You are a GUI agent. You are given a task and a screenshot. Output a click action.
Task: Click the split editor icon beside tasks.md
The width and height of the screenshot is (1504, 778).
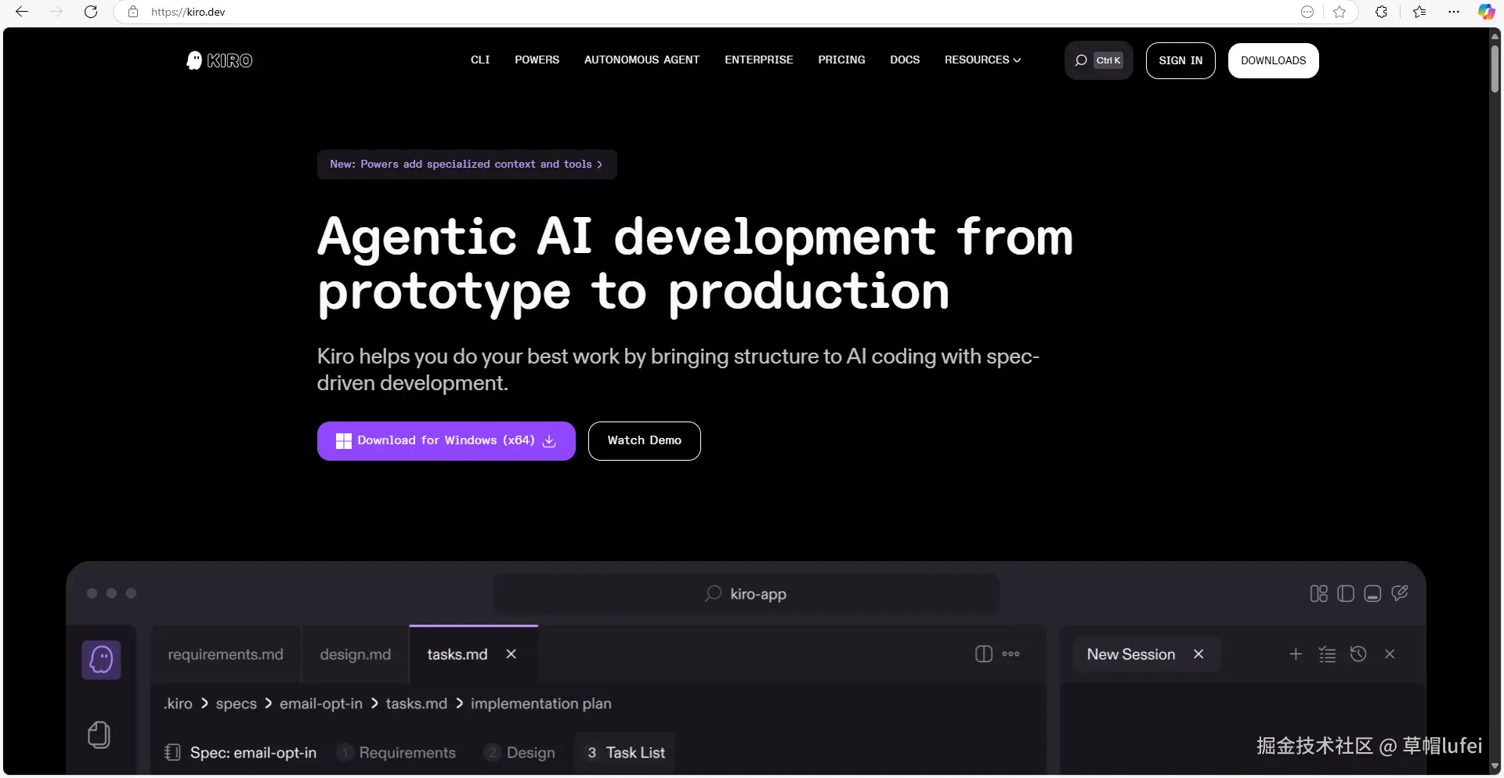(984, 654)
